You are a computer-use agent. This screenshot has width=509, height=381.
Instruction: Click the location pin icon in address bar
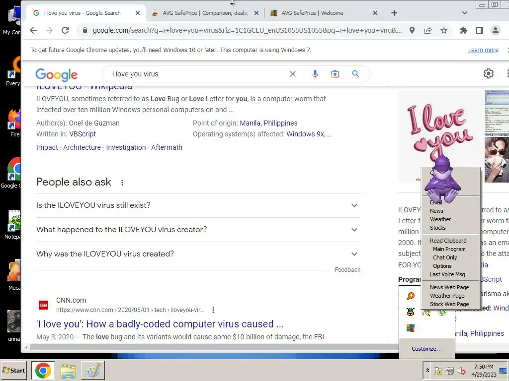pos(412,30)
